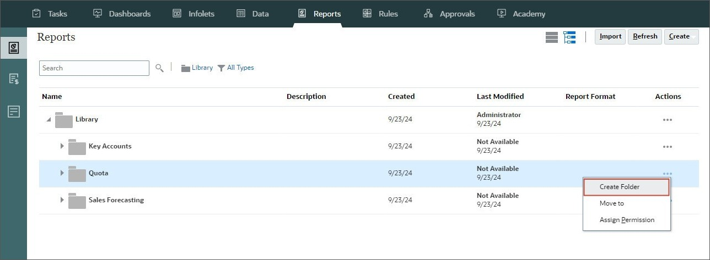Open the All Types filter

click(235, 68)
